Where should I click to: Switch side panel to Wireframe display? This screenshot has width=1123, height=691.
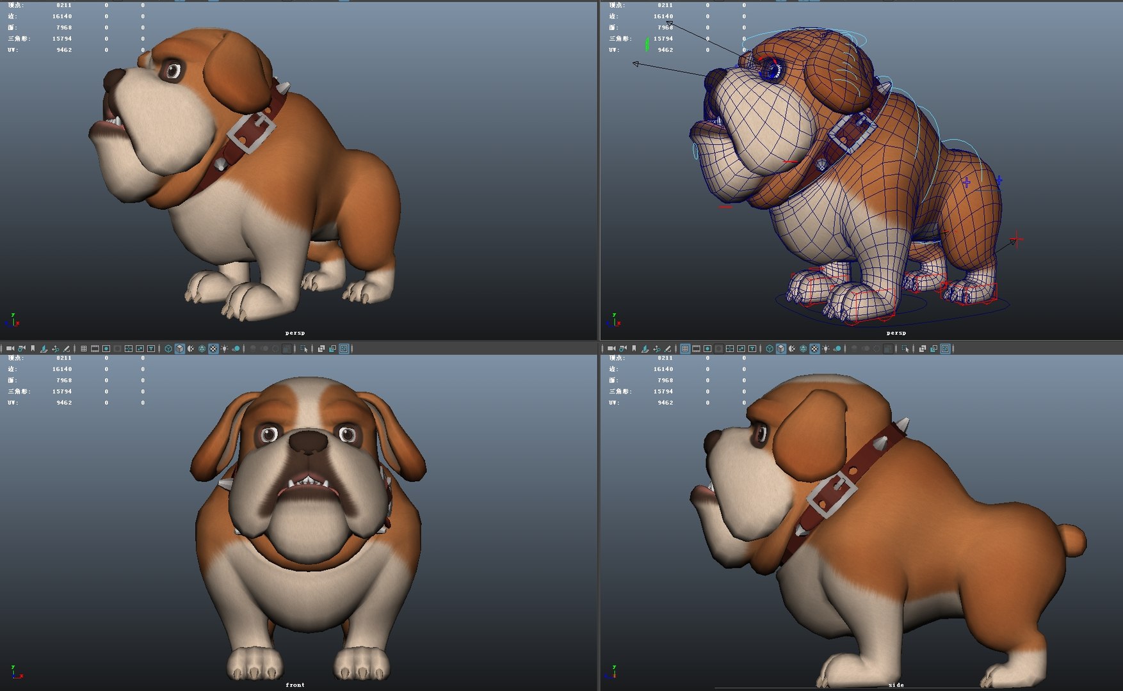point(770,349)
